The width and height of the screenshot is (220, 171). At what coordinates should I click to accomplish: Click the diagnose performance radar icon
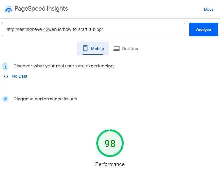click(x=5, y=99)
